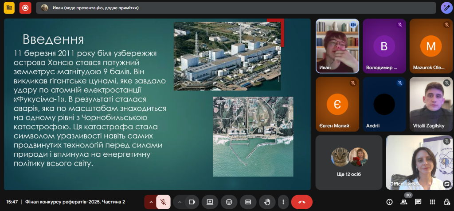Open the activities grid icon
The width and height of the screenshot is (454, 211).
tap(433, 202)
